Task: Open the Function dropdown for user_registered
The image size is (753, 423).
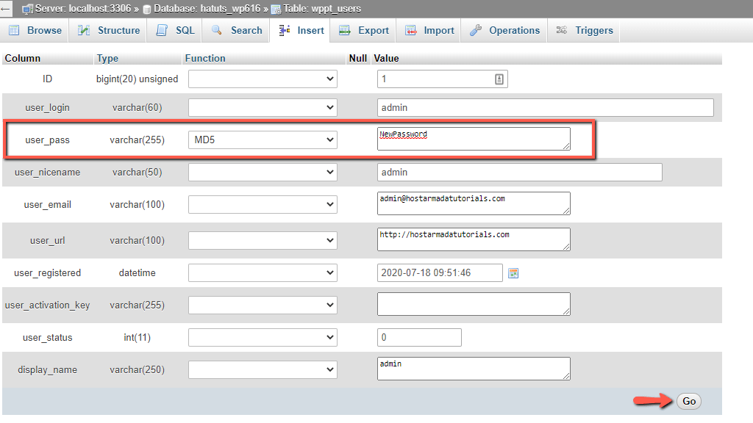Action: tap(263, 273)
